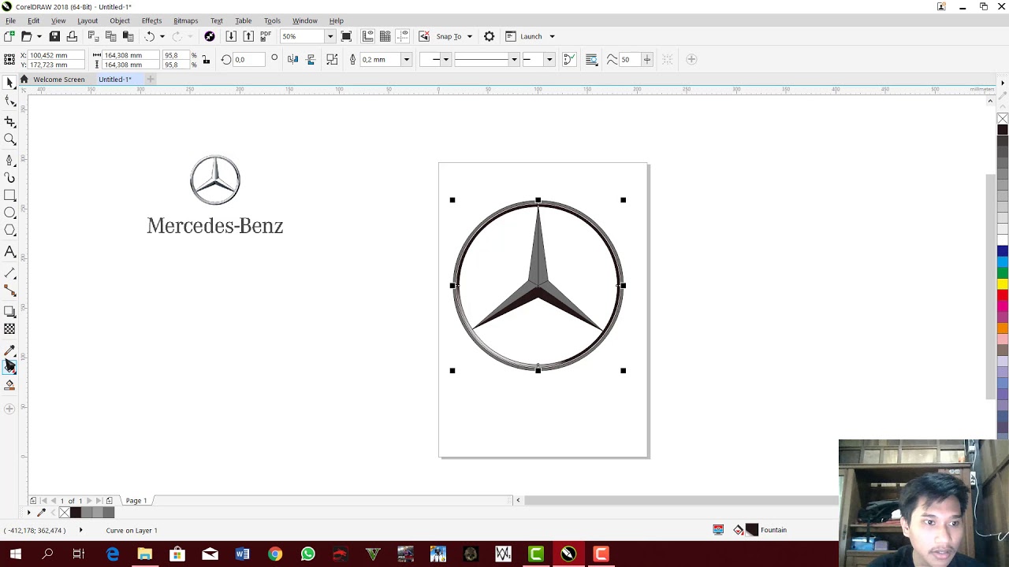Select the Ellipse tool

click(9, 213)
